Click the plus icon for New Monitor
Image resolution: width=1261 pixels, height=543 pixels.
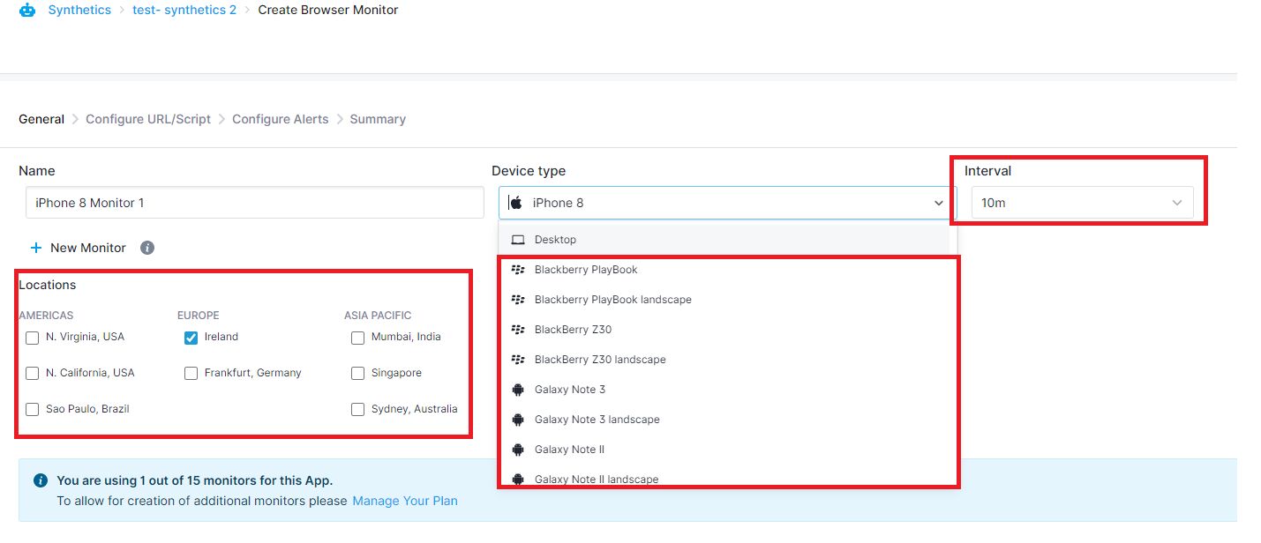click(x=36, y=248)
